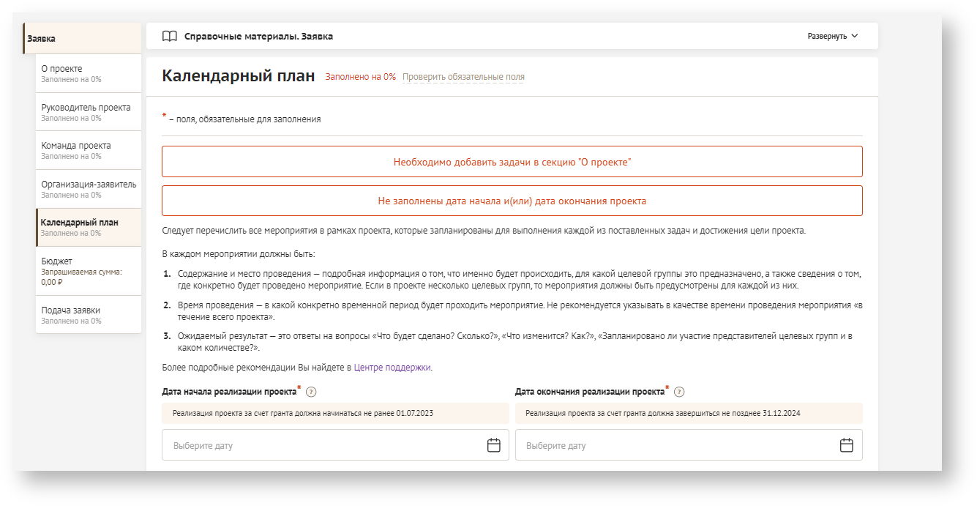The image size is (977, 506).
Task: Expand reference materials with Развернуть
Action: pyautogui.click(x=827, y=36)
